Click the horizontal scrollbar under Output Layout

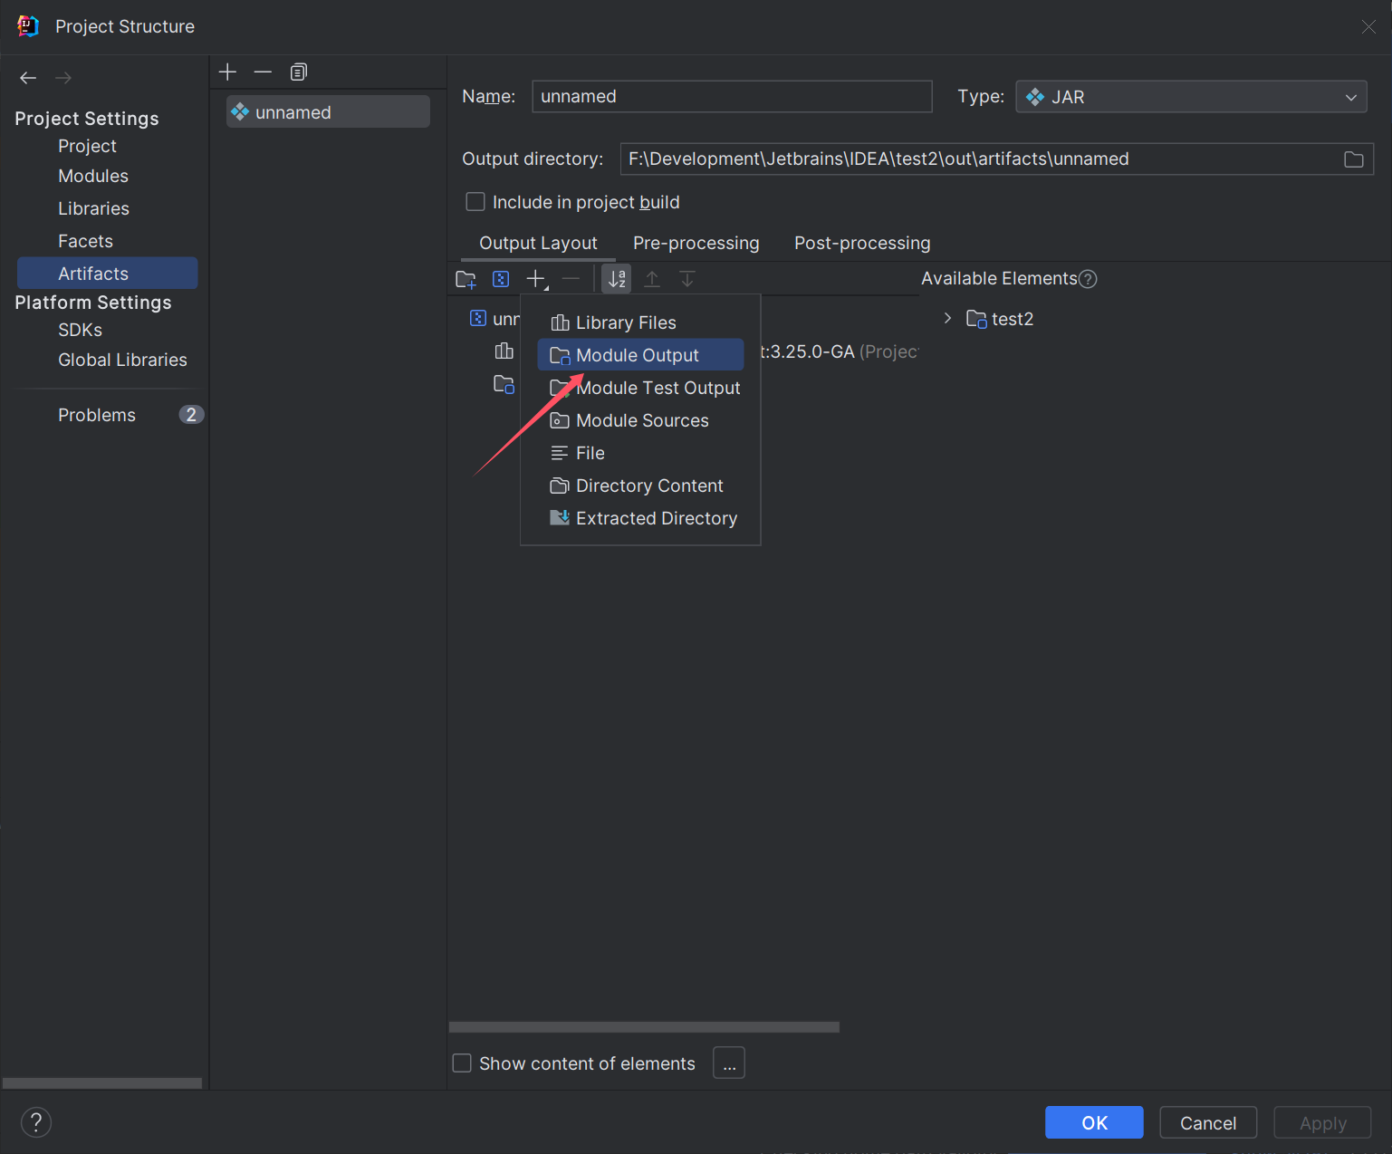[x=644, y=1027]
